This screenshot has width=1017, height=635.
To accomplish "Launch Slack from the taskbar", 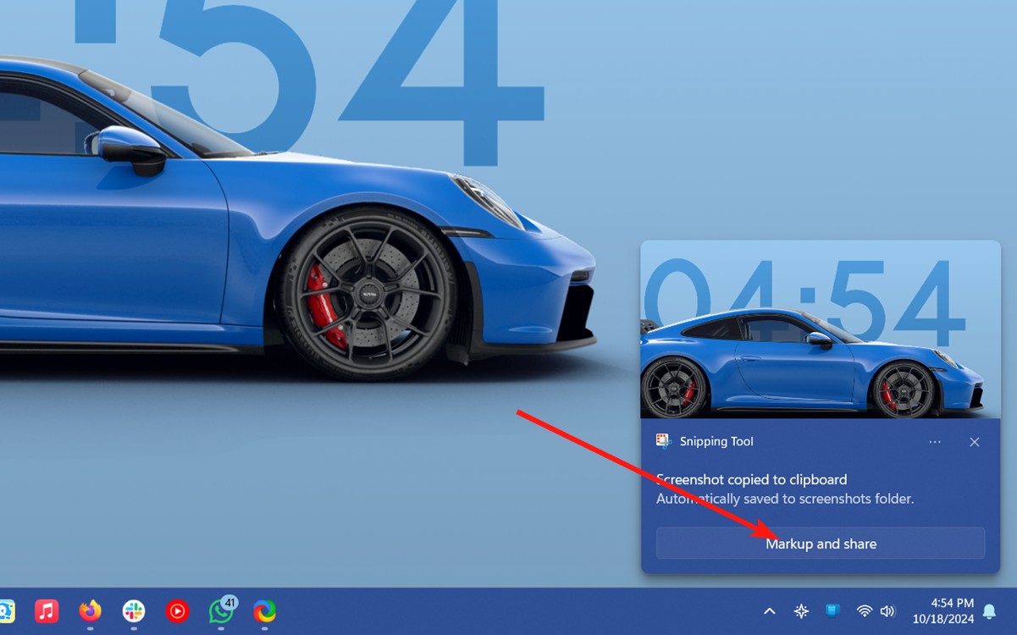I will point(132,611).
